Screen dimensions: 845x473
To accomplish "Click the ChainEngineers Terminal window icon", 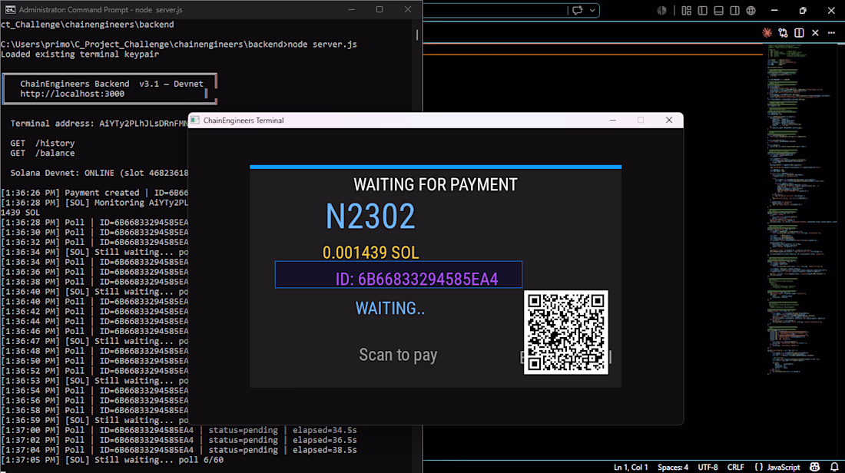I will 195,120.
